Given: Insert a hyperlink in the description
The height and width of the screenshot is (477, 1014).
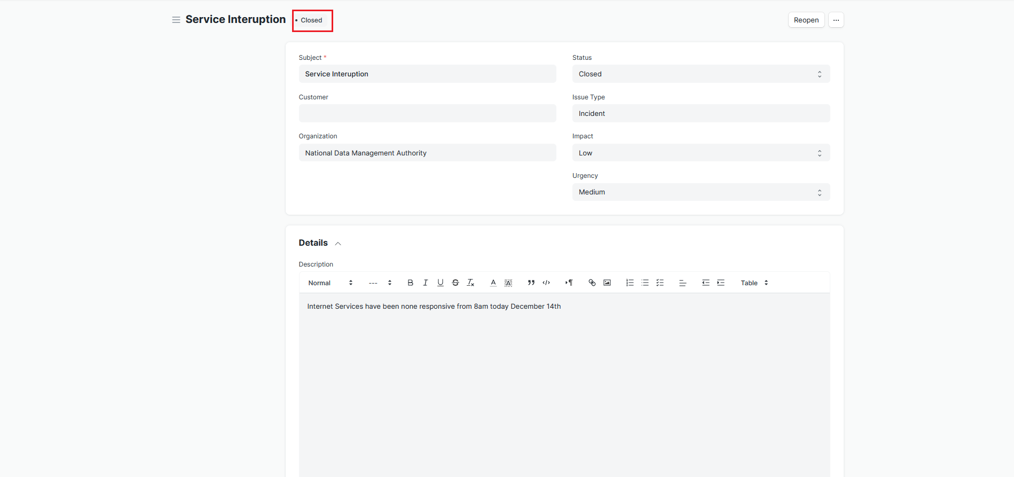Looking at the screenshot, I should click(592, 283).
